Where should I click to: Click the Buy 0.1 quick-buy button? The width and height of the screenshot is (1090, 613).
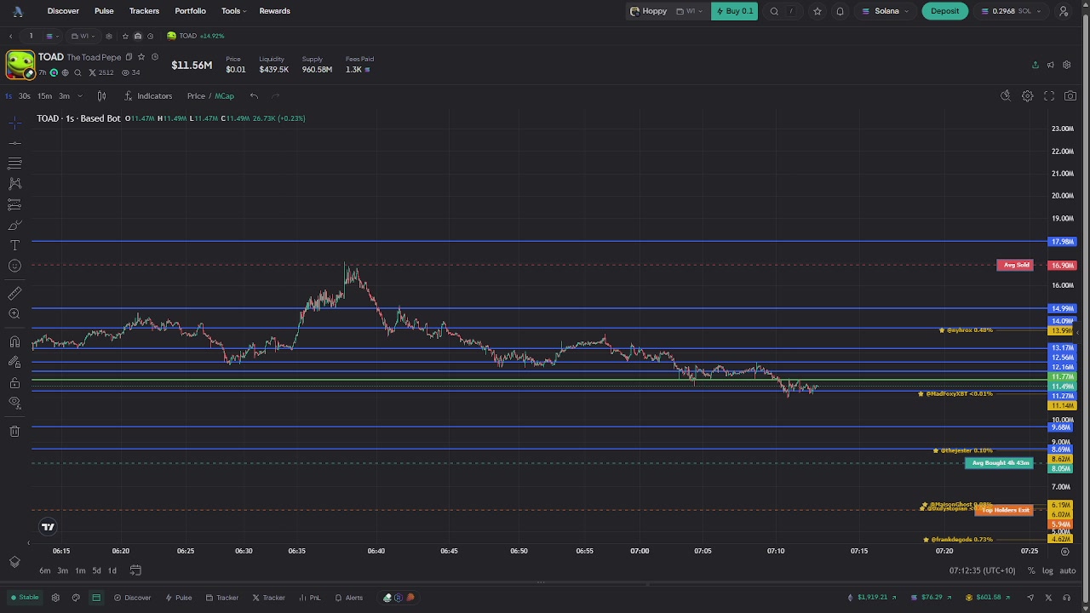(x=734, y=11)
